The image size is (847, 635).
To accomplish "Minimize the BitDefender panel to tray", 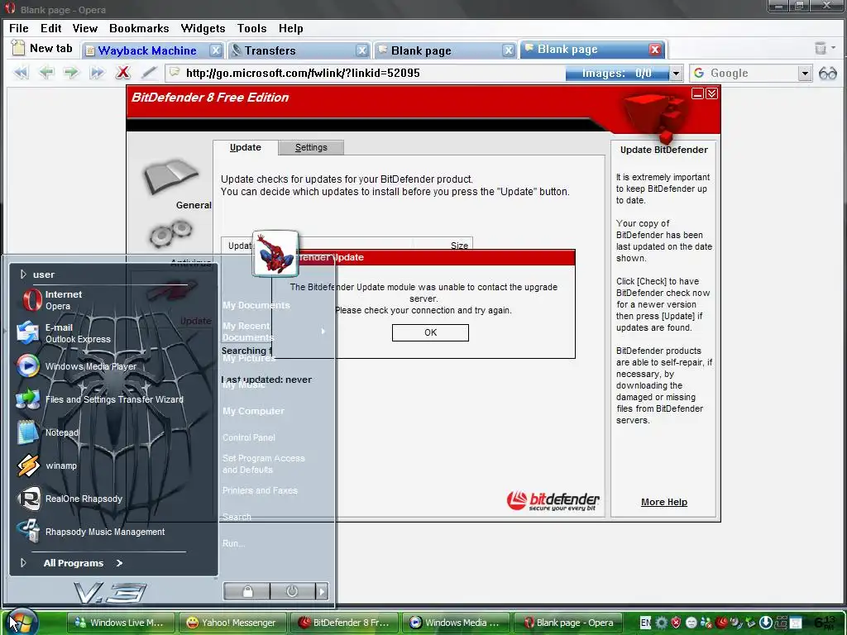I will pos(697,94).
